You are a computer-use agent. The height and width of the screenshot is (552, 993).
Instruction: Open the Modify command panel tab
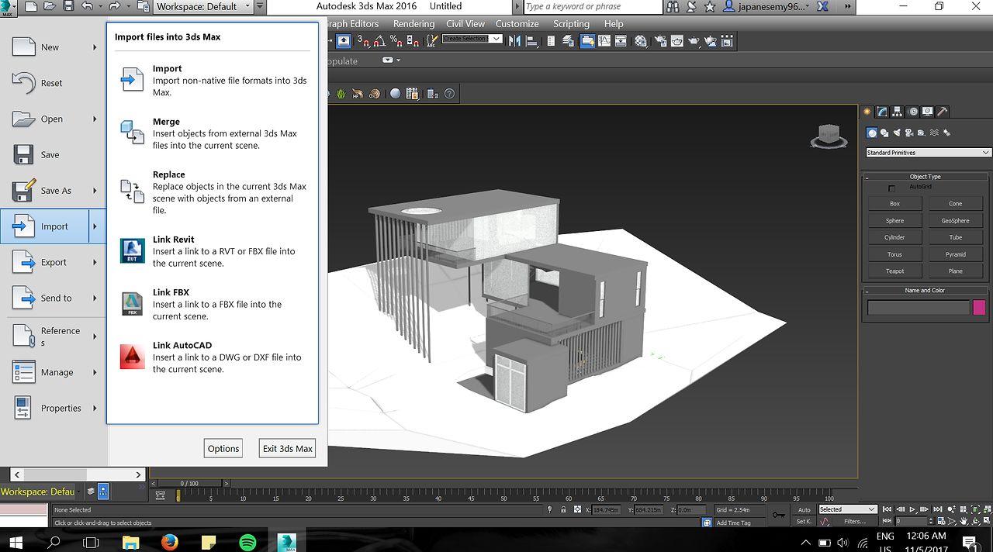(x=882, y=112)
